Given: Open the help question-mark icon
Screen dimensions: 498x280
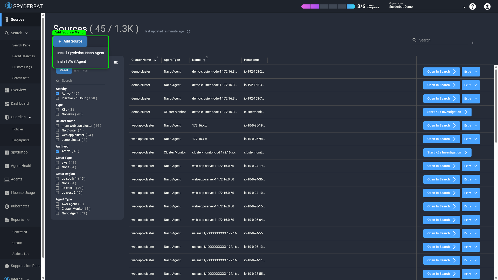Looking at the screenshot, I should click(x=473, y=6).
